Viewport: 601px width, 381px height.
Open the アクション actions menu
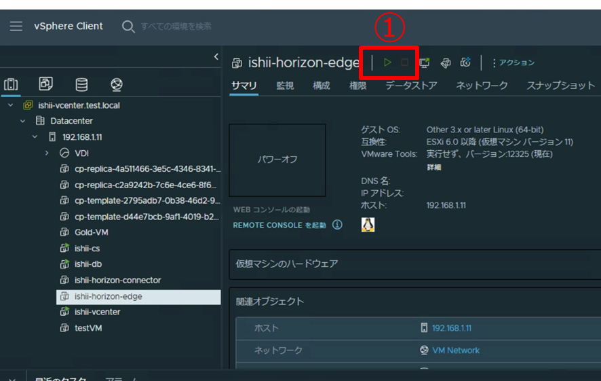[513, 62]
